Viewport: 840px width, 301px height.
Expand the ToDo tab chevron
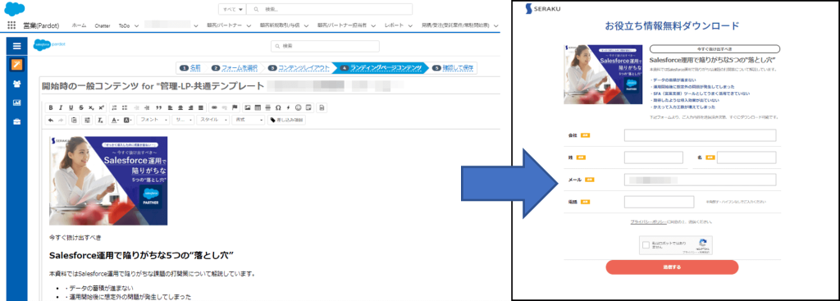137,25
